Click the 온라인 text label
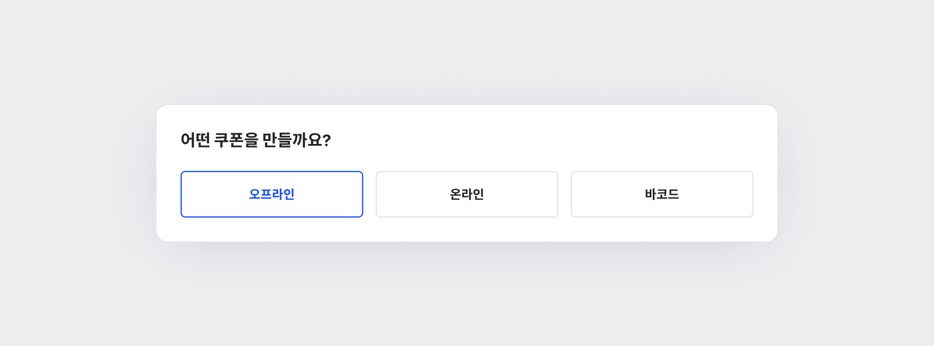 (466, 194)
